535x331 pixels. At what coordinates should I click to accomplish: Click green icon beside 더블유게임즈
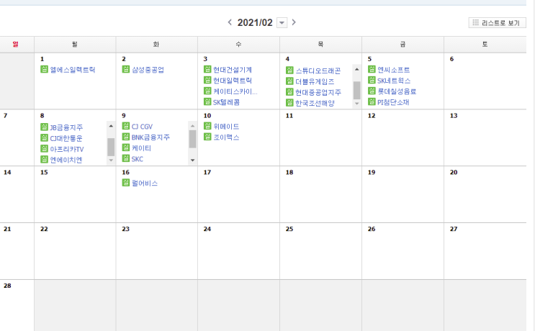[x=289, y=81]
